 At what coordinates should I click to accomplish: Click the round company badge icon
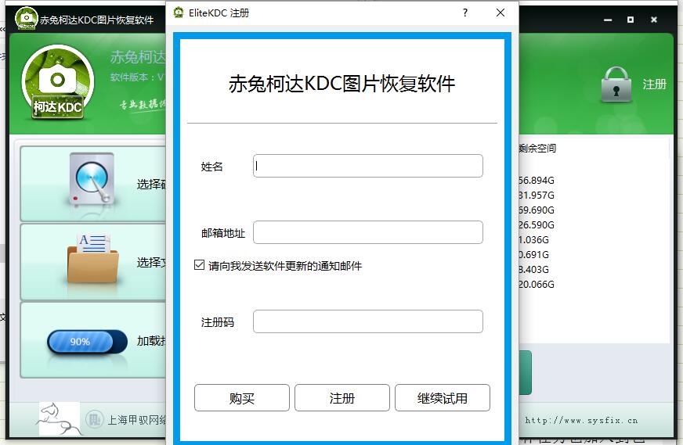[x=95, y=420]
